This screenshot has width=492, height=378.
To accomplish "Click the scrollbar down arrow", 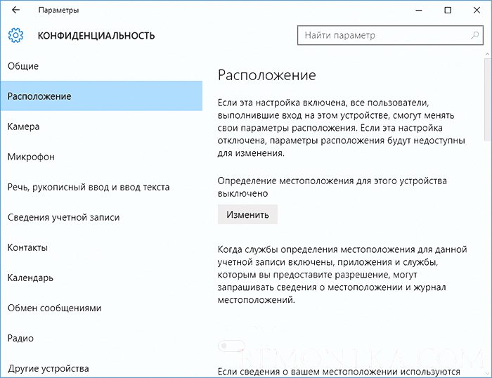I will click(x=488, y=374).
